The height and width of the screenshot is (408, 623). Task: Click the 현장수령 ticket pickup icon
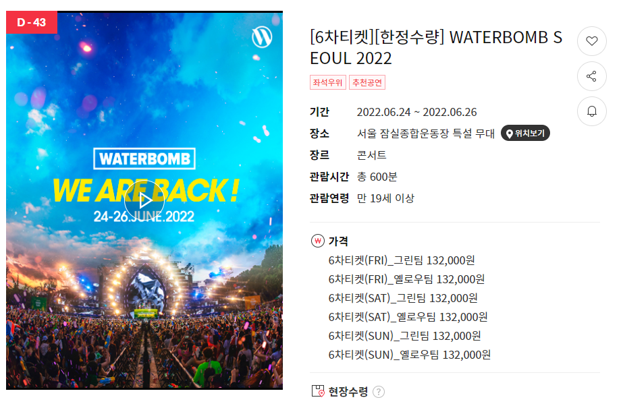318,391
